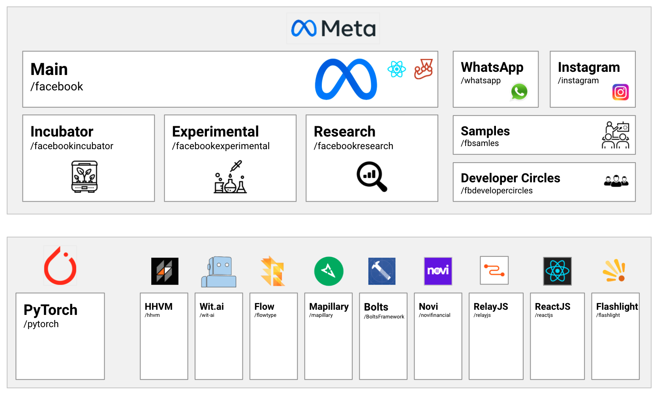This screenshot has width=659, height=395.
Task: Select the /whatsapp path text
Action: [481, 80]
